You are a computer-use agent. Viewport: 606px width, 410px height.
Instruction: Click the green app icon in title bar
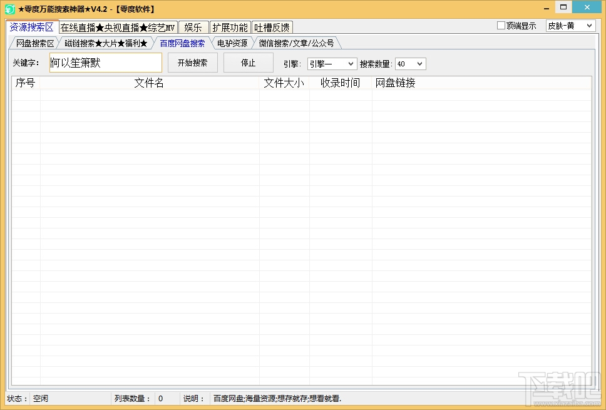pyautogui.click(x=10, y=9)
